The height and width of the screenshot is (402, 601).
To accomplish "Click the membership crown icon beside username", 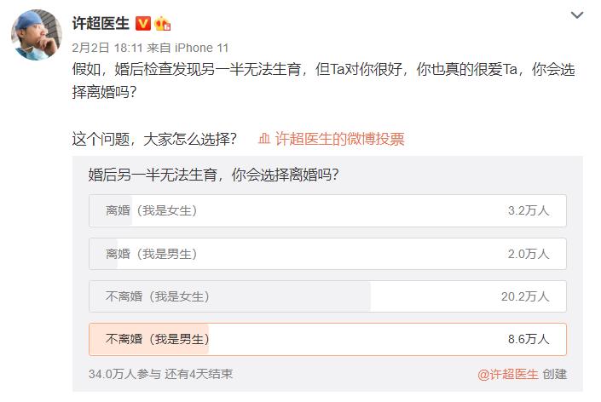I will (x=162, y=23).
